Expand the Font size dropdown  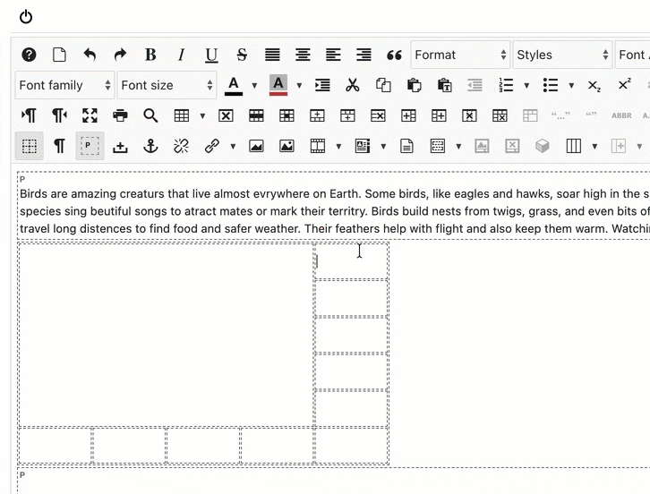167,85
